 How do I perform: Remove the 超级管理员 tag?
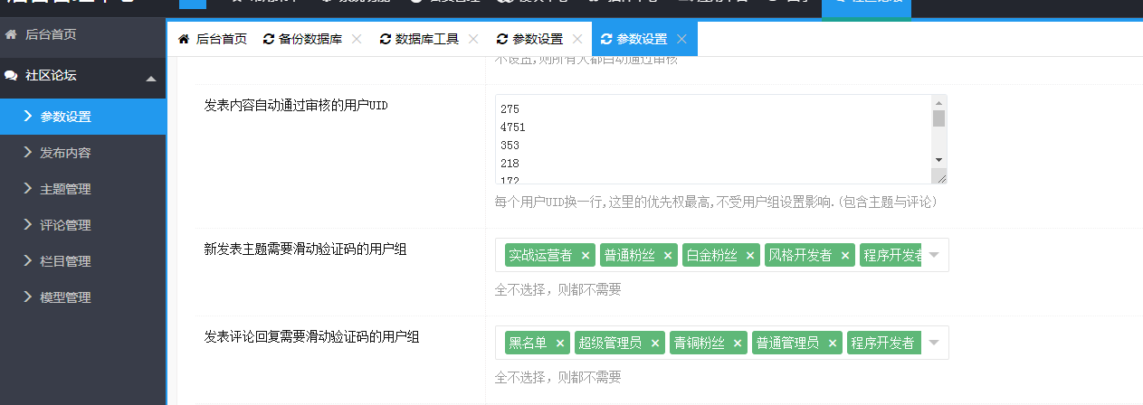pos(655,344)
